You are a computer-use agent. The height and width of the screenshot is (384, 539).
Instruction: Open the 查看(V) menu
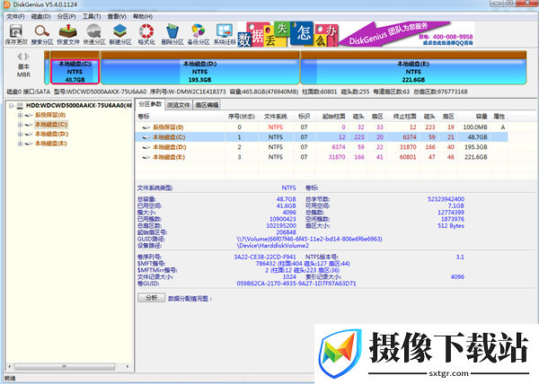click(117, 16)
